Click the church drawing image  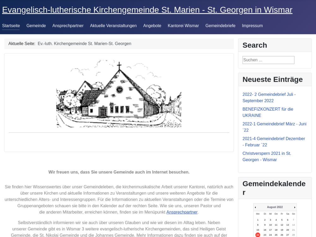(119, 94)
